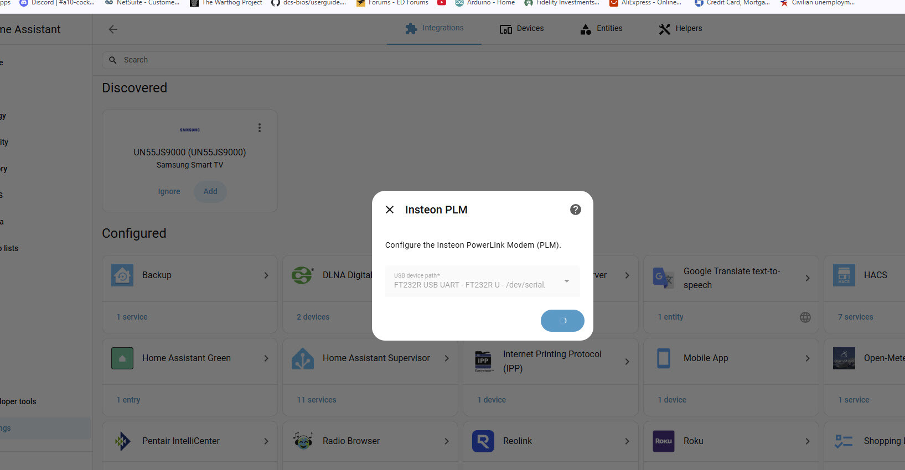Open the YouTube bookmark icon

click(x=442, y=3)
